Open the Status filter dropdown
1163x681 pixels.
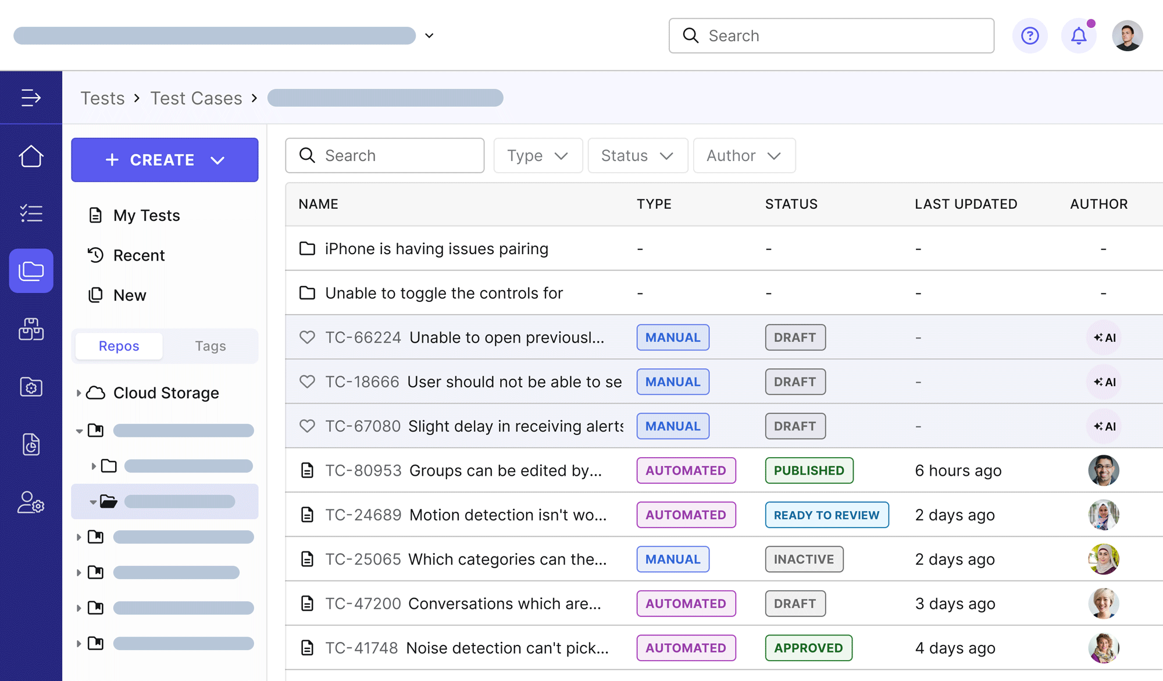637,156
